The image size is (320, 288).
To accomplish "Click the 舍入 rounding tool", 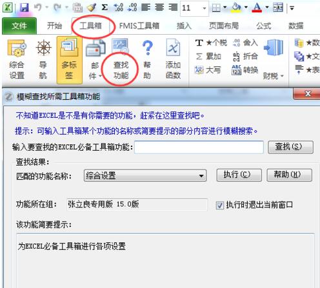I will coord(245,43).
